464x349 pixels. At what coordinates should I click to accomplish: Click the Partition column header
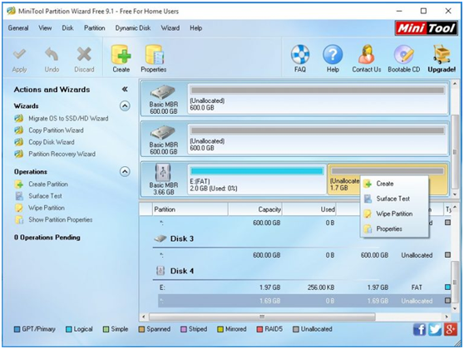coord(190,209)
